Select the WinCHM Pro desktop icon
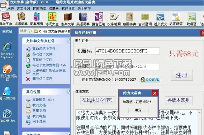The width and height of the screenshot is (204, 135). (8, 116)
